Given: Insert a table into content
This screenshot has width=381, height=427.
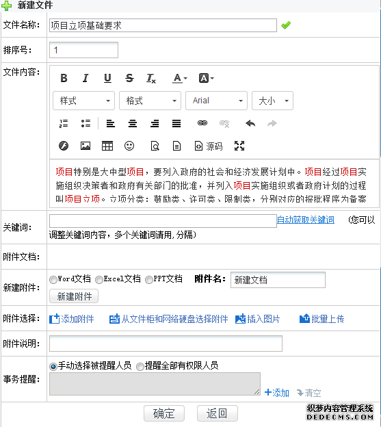Looking at the screenshot, I should pos(107,146).
